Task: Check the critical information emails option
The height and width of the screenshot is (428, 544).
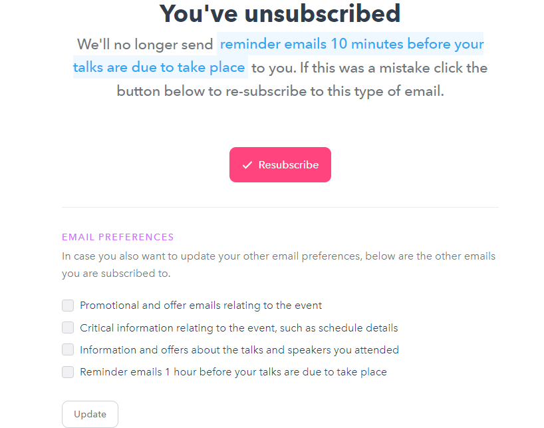Action: click(x=67, y=327)
